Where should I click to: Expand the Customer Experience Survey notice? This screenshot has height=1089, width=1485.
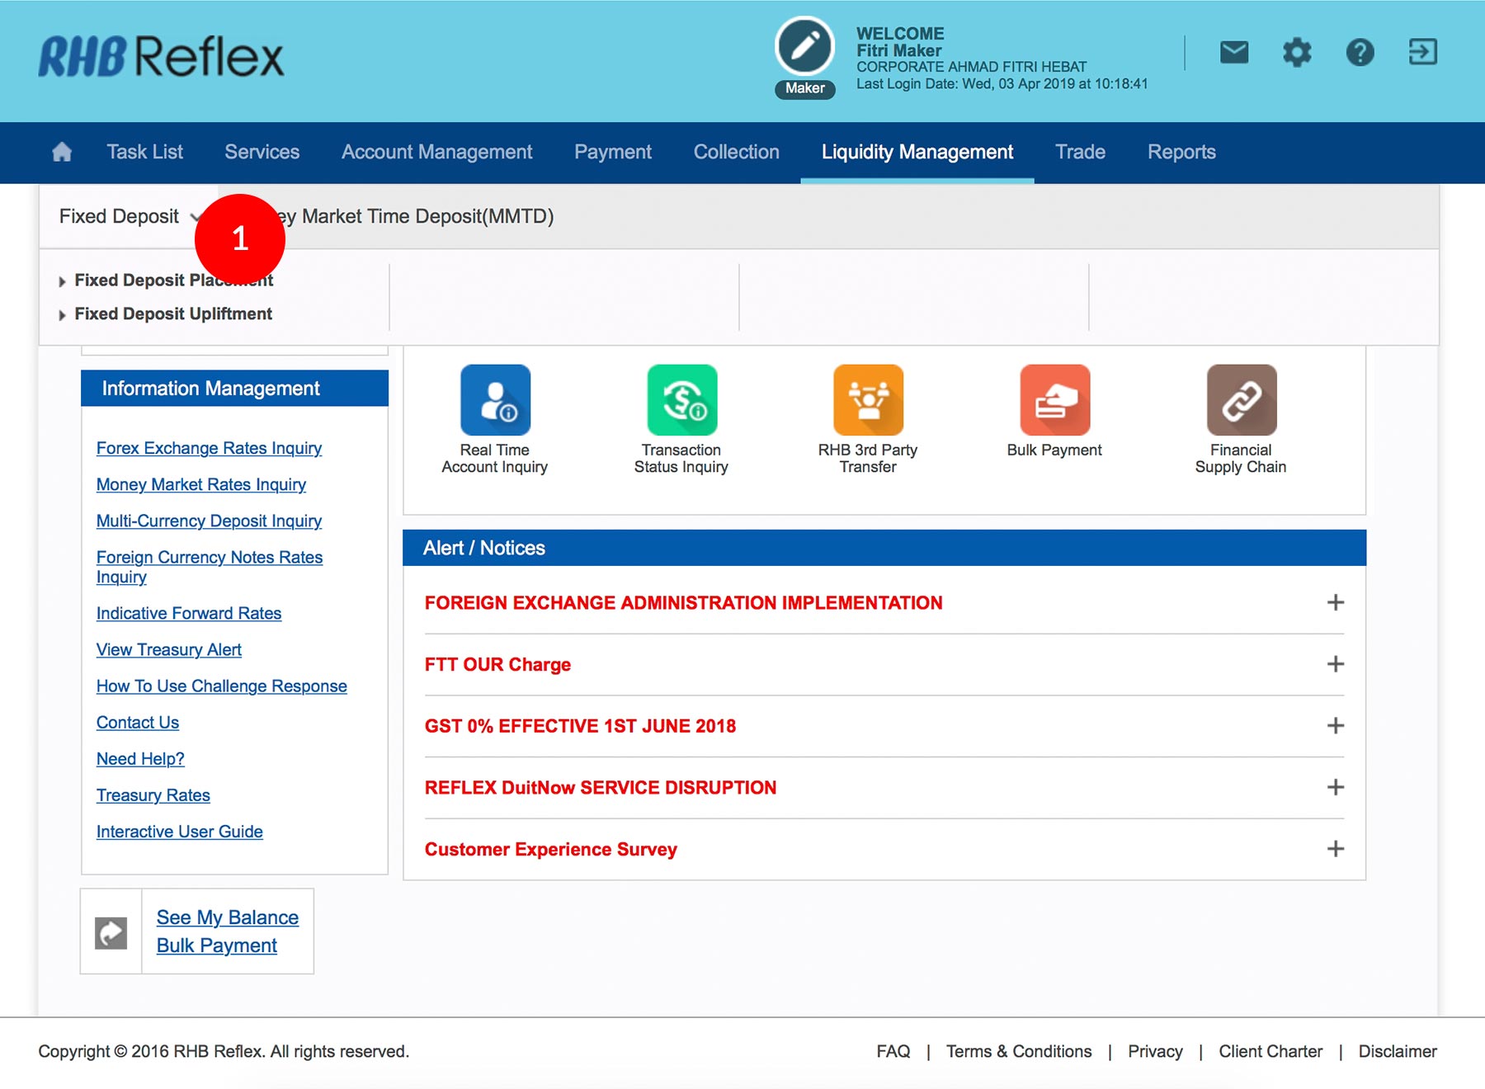pyautogui.click(x=1335, y=849)
